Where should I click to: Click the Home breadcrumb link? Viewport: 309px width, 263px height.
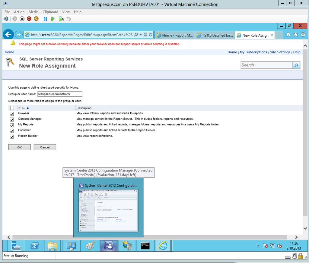(x=9, y=52)
